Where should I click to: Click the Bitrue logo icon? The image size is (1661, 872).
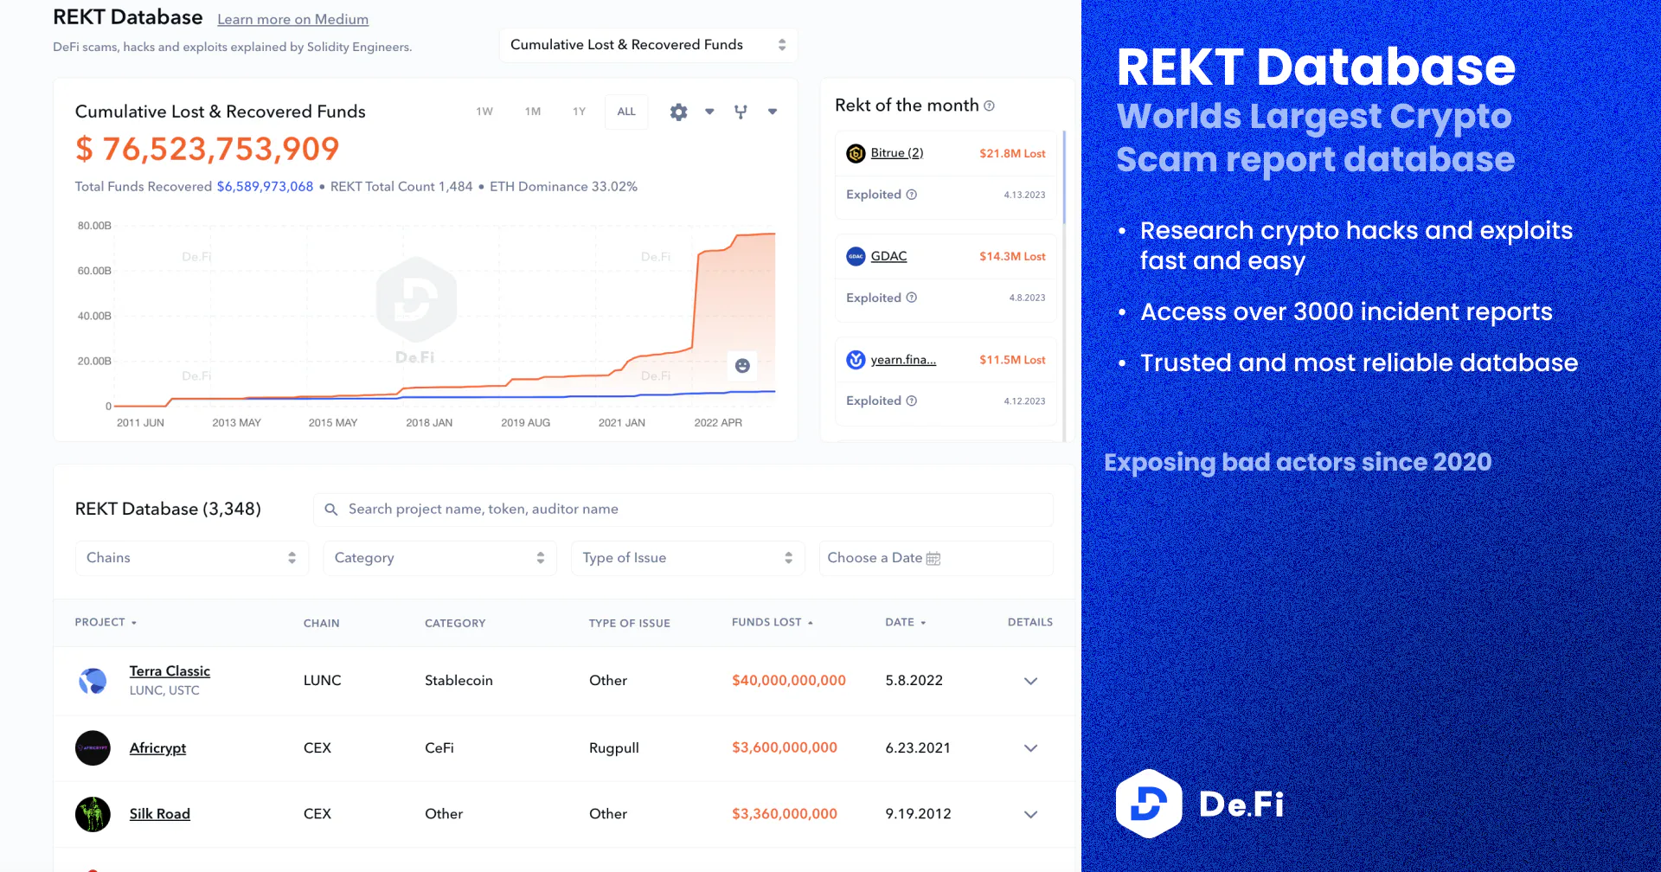[856, 153]
